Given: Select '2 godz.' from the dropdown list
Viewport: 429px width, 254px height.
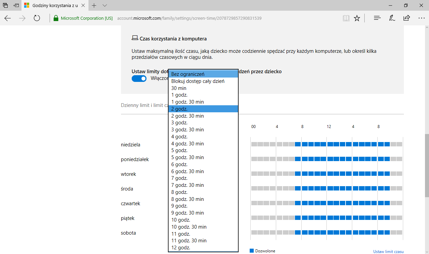Looking at the screenshot, I should click(x=203, y=109).
